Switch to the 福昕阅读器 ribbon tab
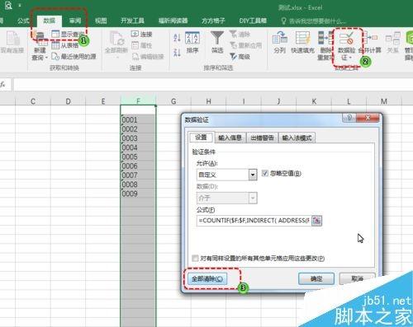Screen dimensions: 413x327 [x=173, y=21]
